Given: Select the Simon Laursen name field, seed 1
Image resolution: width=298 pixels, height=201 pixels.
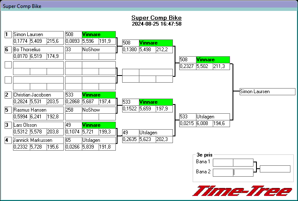Looking at the screenshot, I should (x=38, y=34).
